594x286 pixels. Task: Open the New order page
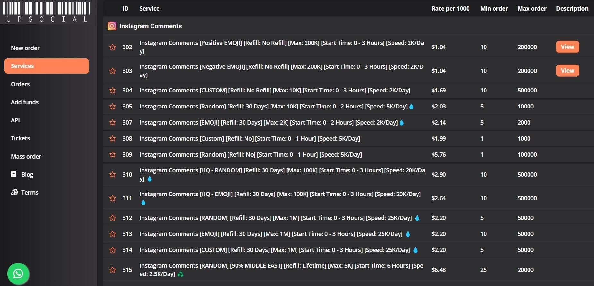tap(25, 48)
